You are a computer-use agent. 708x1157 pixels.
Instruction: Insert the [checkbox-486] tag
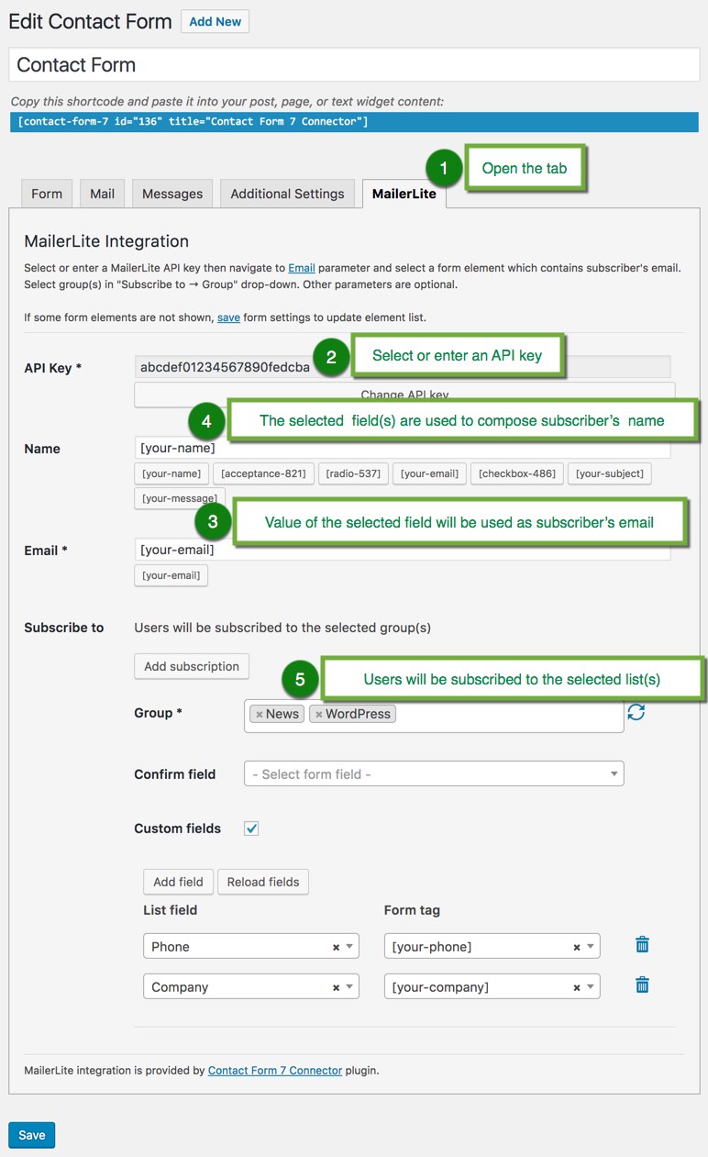pyautogui.click(x=517, y=473)
